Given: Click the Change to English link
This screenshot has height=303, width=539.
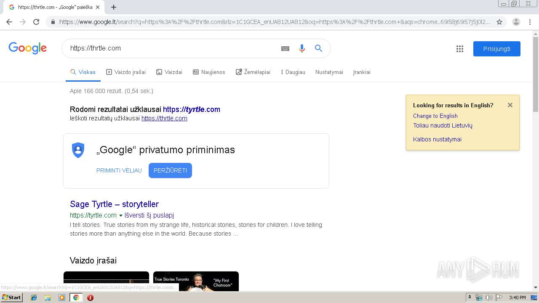Looking at the screenshot, I should pyautogui.click(x=435, y=116).
